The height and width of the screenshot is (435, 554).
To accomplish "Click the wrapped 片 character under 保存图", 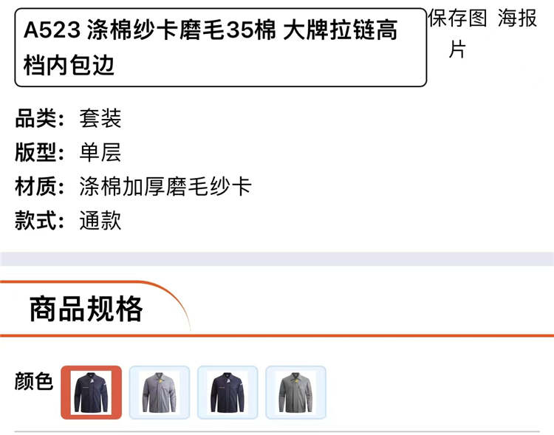I will pos(457,49).
